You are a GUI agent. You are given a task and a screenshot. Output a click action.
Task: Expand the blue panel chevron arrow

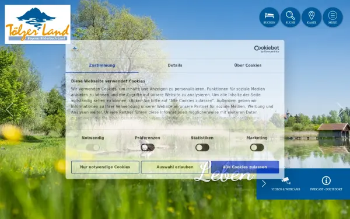click(264, 184)
